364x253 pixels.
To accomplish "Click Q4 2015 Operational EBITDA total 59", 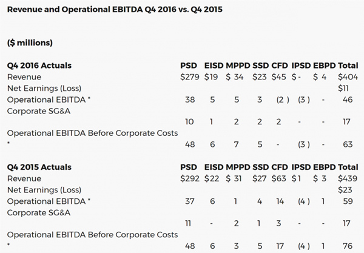I will [347, 201].
